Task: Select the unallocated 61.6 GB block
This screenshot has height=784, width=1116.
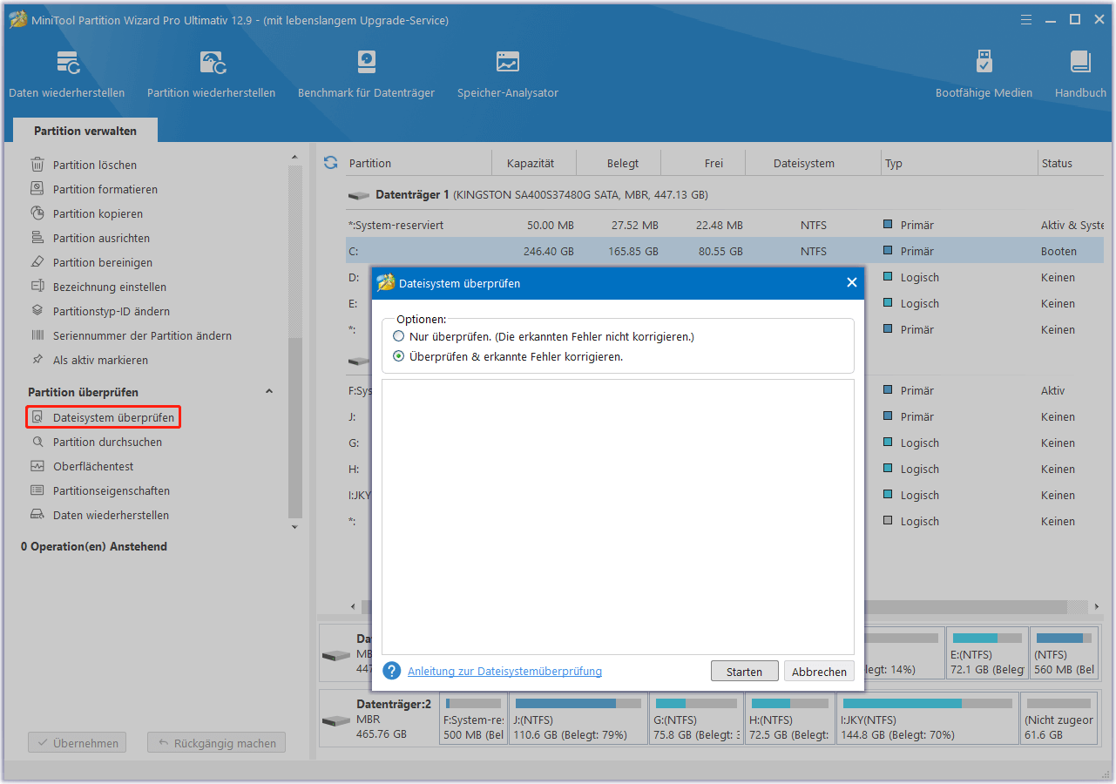Action: pos(1059,719)
